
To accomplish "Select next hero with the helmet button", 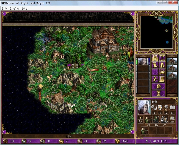I will click(158, 86).
